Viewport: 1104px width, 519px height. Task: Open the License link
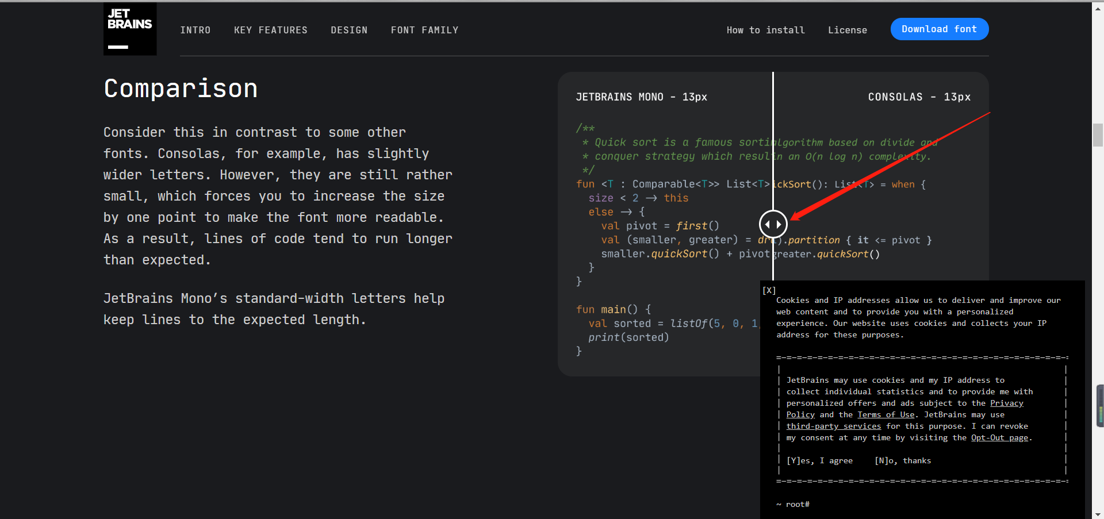[x=848, y=30]
